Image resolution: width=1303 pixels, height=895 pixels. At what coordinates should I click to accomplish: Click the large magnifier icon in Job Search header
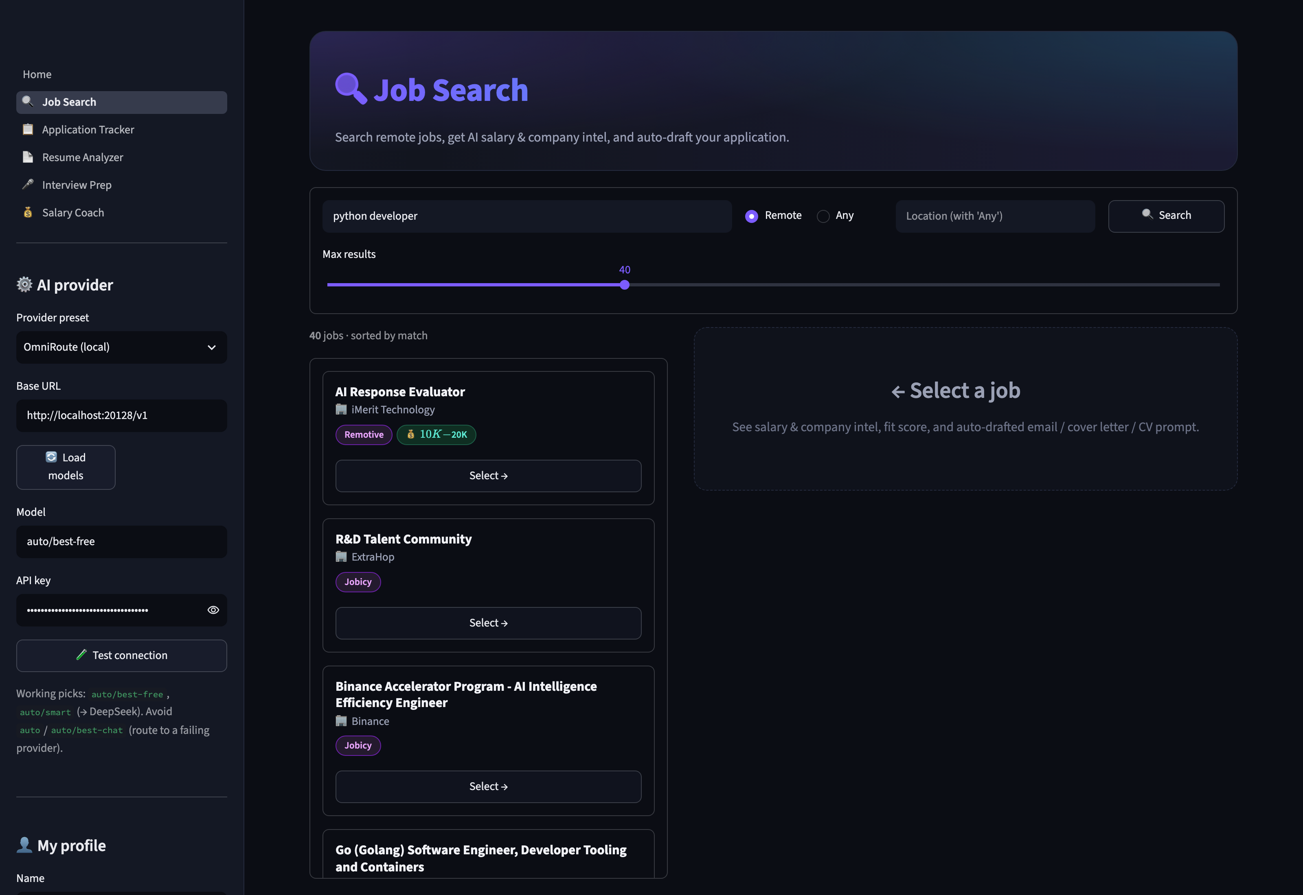tap(351, 89)
